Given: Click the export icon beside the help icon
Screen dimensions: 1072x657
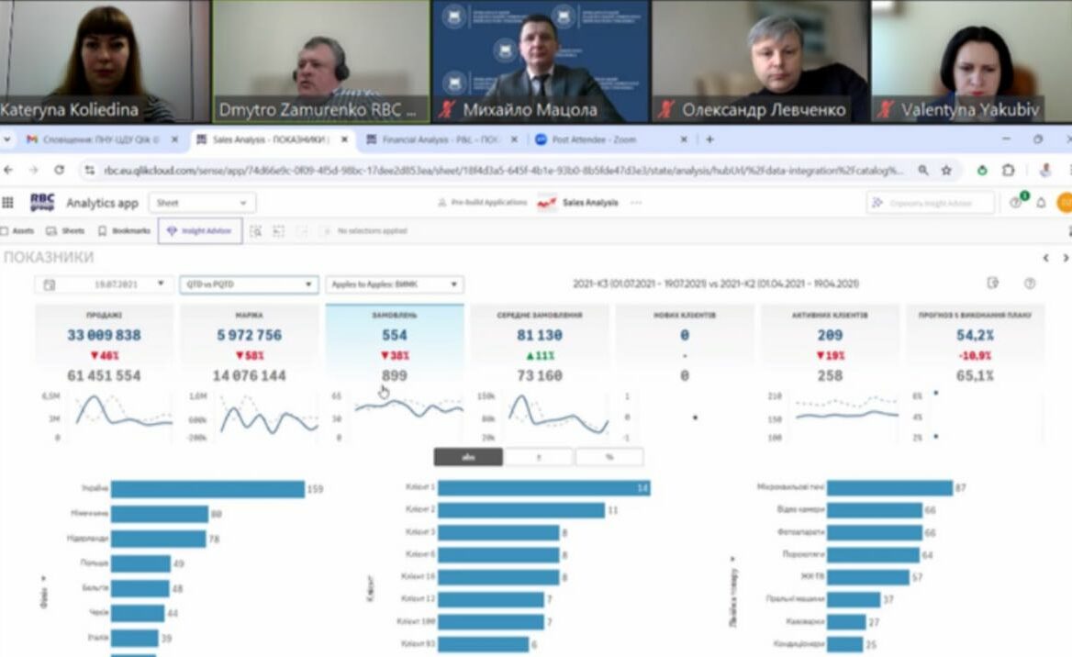Looking at the screenshot, I should (x=992, y=284).
